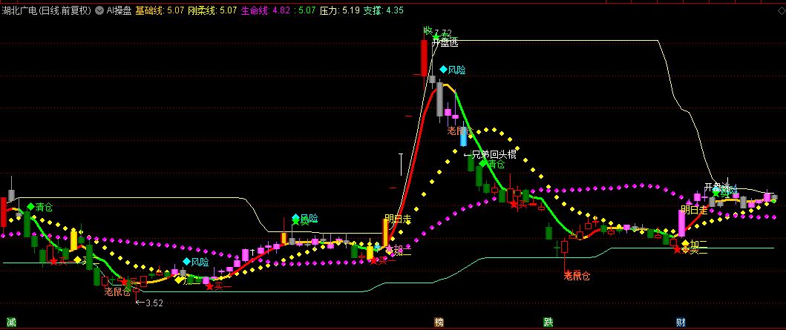Image resolution: width=786 pixels, height=330 pixels.
Task: Click the stock title 湖北广电(日线.前复权)
Action: coord(47,10)
